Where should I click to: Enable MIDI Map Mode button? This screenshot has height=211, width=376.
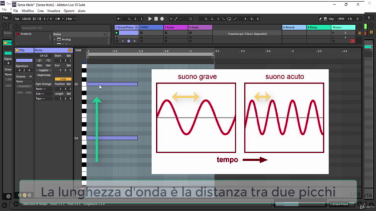coord(341,19)
